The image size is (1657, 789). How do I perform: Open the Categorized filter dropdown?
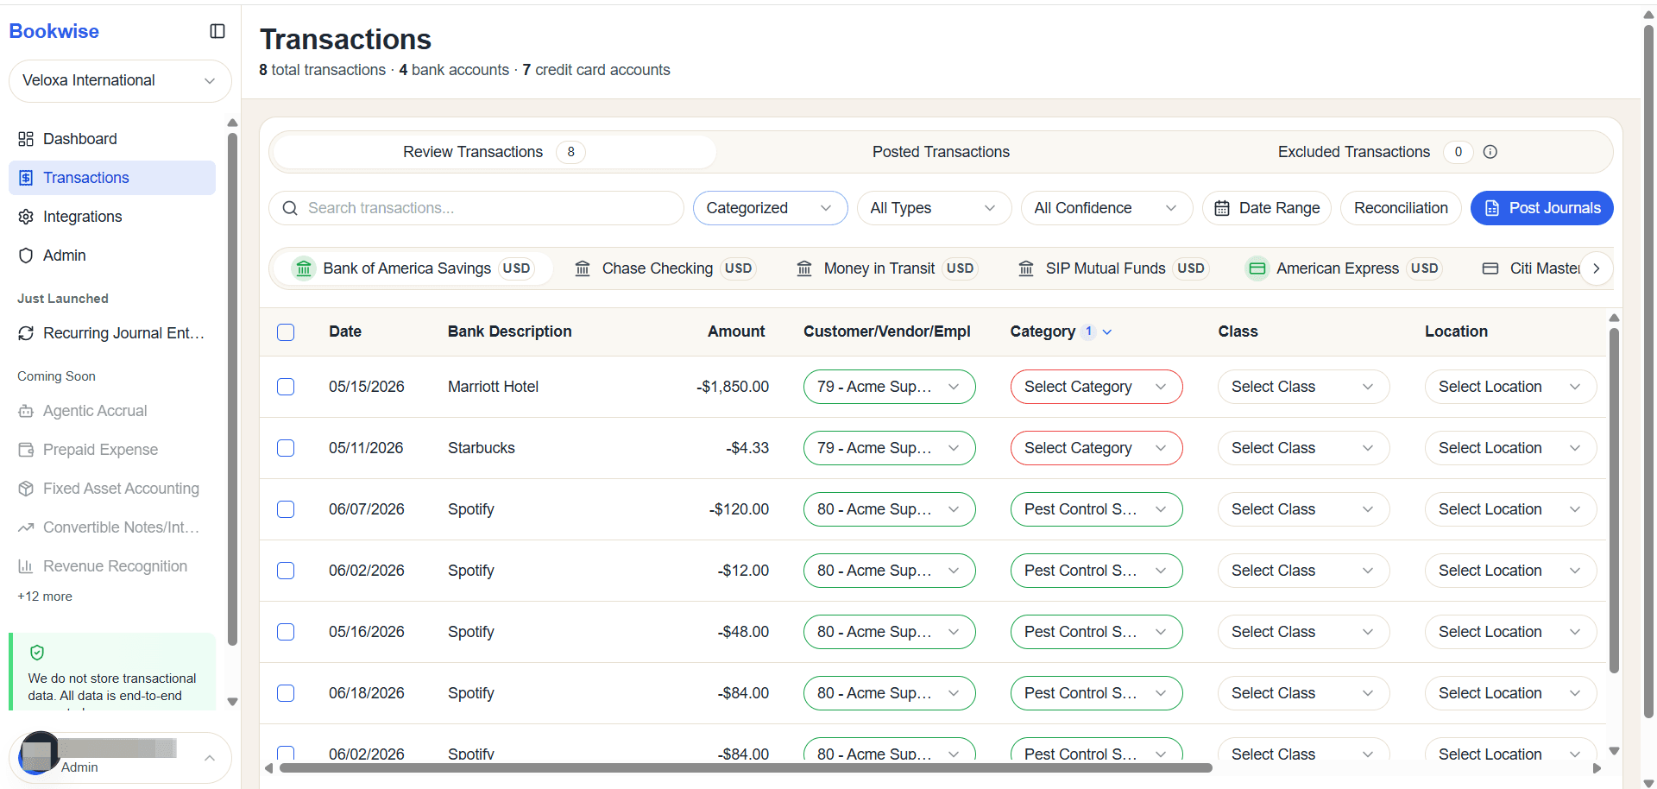tap(770, 208)
